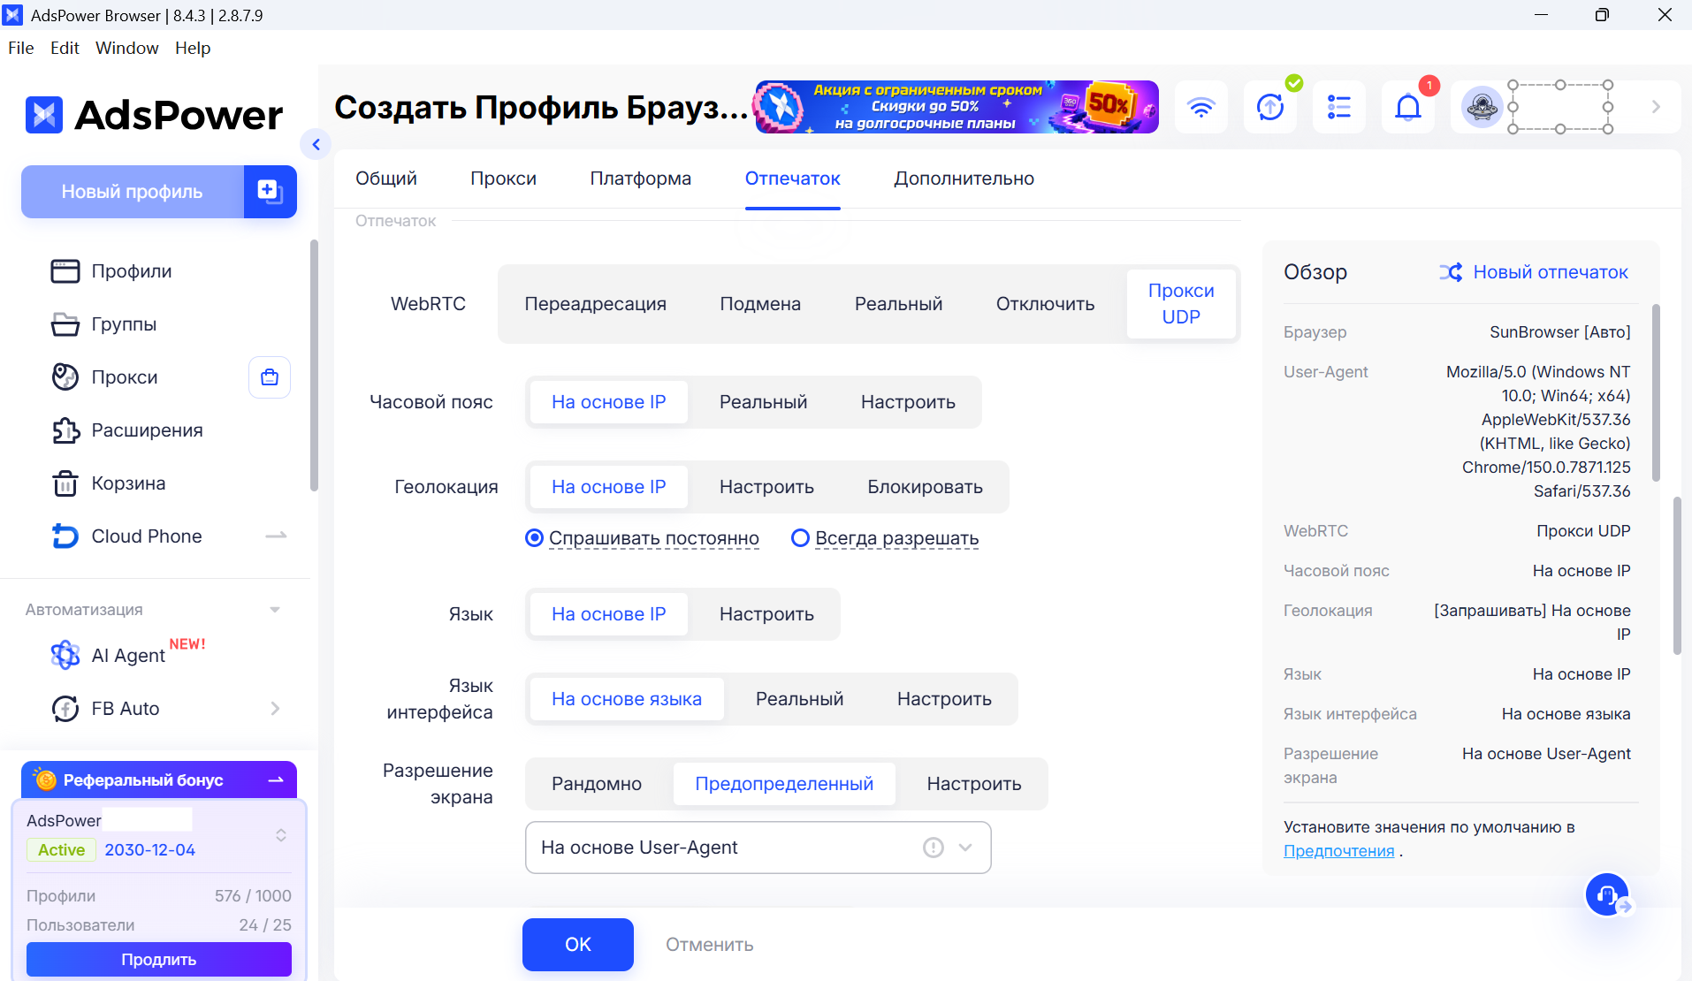Set WebRTC to Отключить
1692x981 pixels.
(x=1045, y=304)
